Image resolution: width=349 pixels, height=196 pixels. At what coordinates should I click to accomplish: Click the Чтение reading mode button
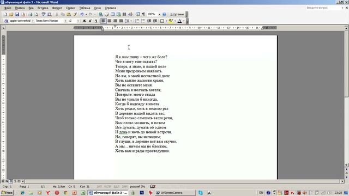(177, 14)
